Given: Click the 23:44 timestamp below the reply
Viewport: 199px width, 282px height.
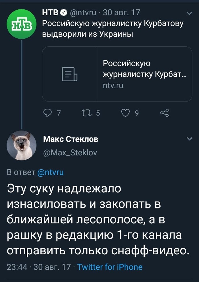Looking at the screenshot, I should [17, 267].
